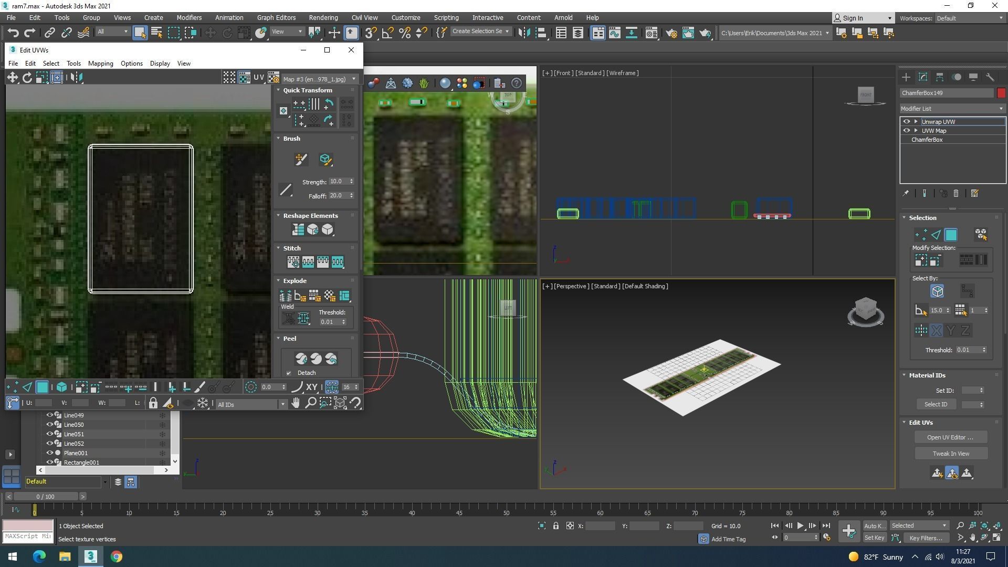Screen dimensions: 1008x567
Task: Click the red object color swatch
Action: [1001, 93]
